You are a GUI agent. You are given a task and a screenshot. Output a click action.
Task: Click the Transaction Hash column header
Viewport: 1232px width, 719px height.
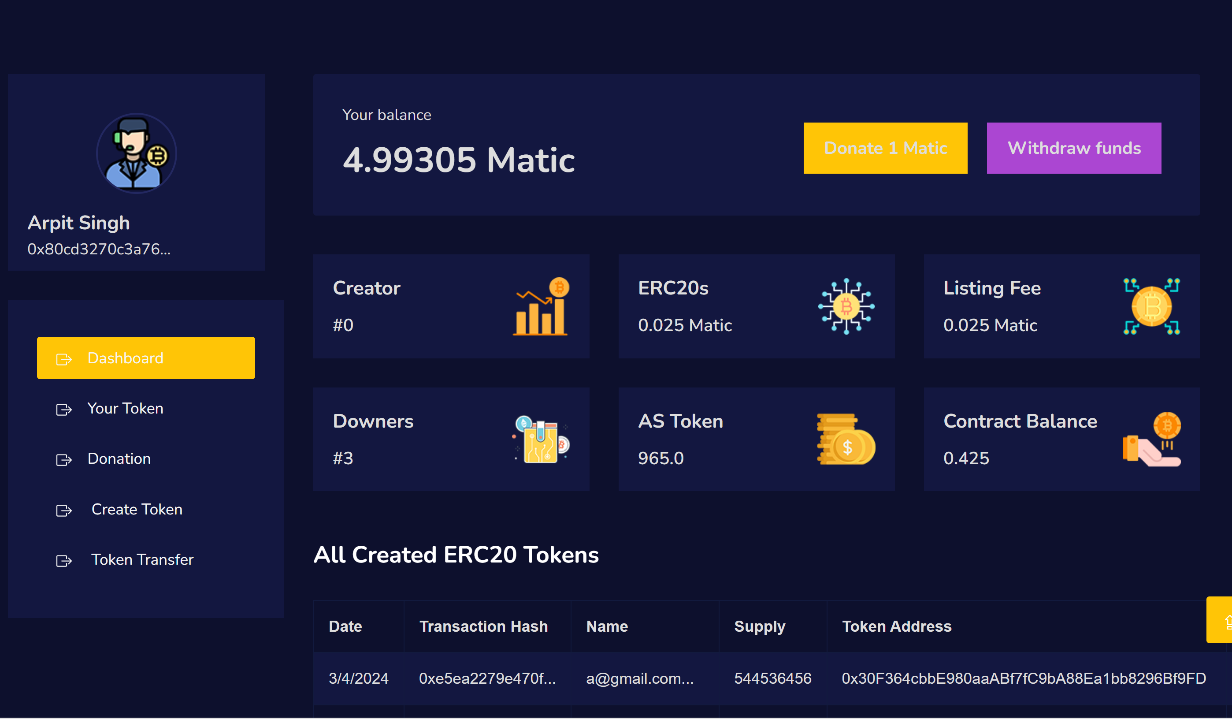point(483,626)
